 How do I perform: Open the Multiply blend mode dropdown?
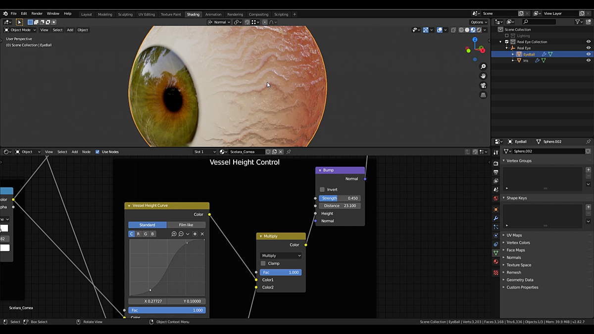coord(281,255)
